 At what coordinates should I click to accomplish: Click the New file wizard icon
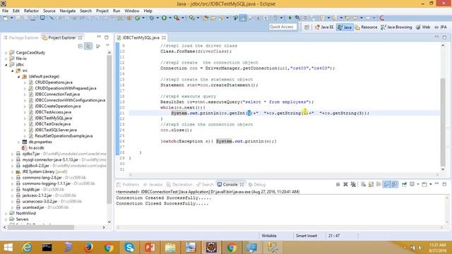tap(6, 18)
